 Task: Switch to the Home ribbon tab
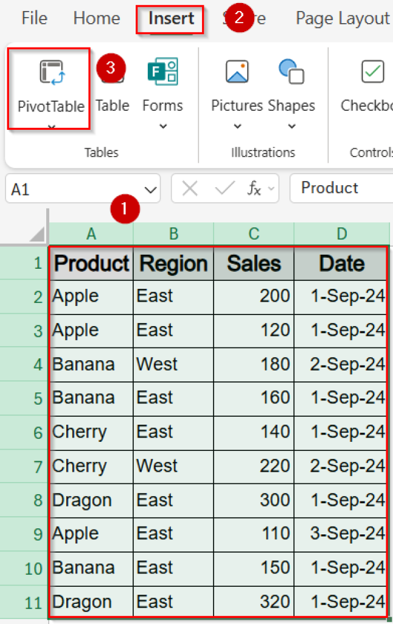(x=96, y=18)
